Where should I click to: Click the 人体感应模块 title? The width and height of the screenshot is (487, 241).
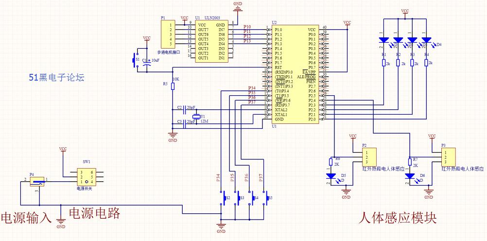tap(398, 218)
